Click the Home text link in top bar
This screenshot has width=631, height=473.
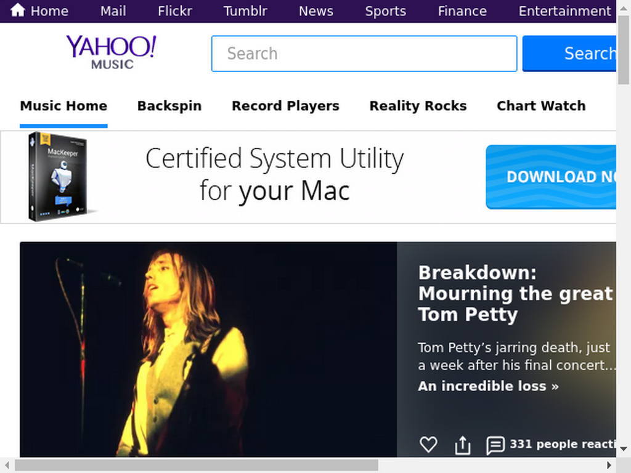point(49,11)
